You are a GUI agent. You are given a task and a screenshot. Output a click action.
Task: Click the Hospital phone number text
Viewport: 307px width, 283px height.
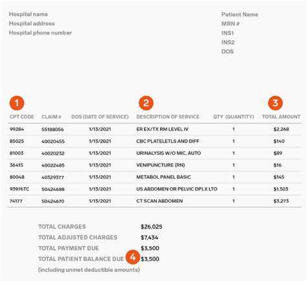[x=40, y=33]
